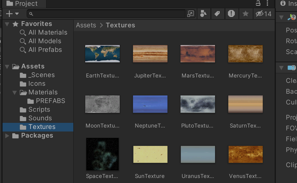Select the PREFABS folder
Viewport: 297px width, 183px height.
(50, 101)
